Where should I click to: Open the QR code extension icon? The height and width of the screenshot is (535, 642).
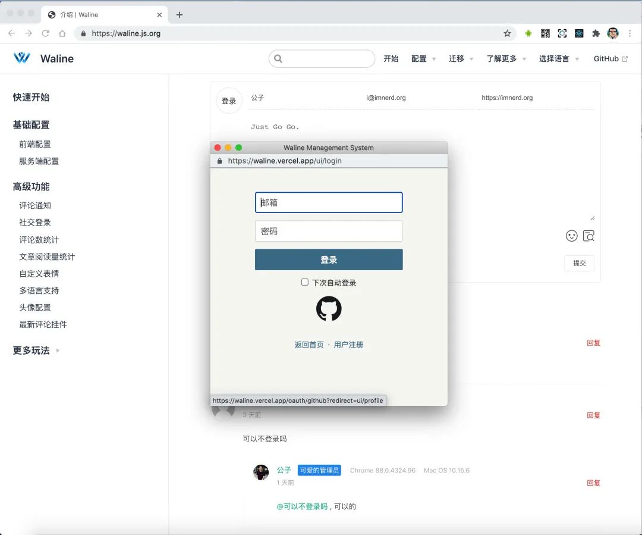pyautogui.click(x=545, y=33)
